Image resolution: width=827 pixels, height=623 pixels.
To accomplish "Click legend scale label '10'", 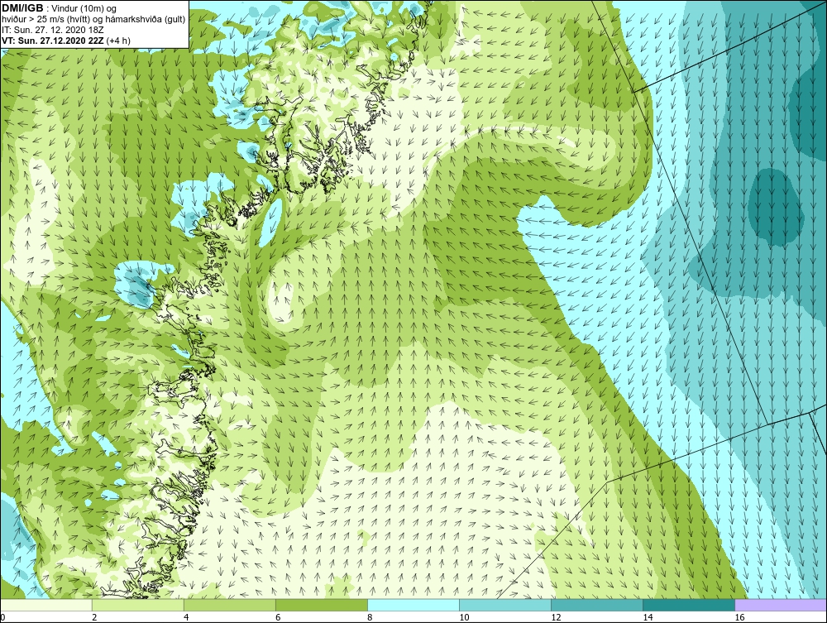I will [x=464, y=617].
